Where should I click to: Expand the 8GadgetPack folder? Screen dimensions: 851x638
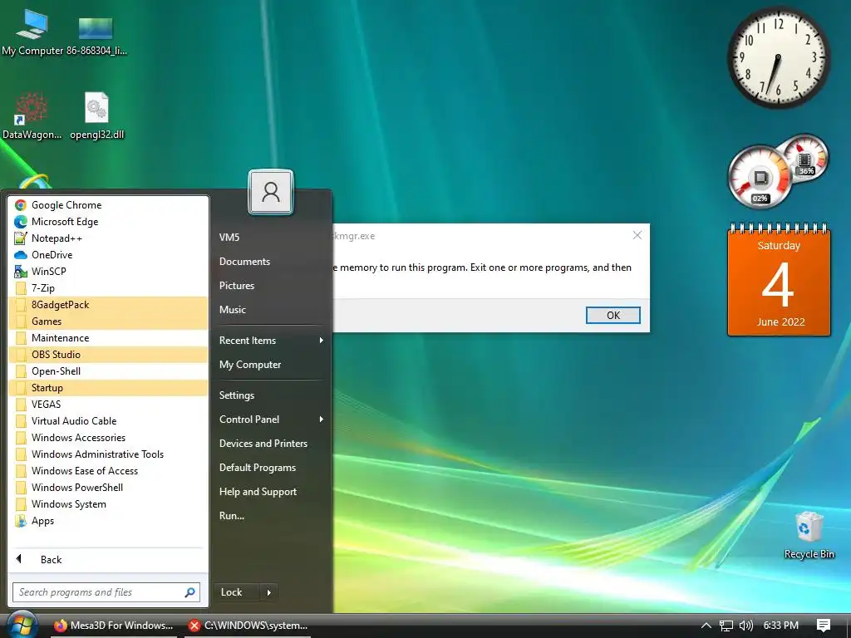(x=109, y=305)
